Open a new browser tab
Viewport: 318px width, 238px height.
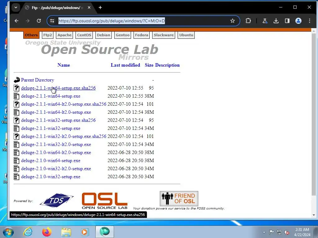click(100, 8)
